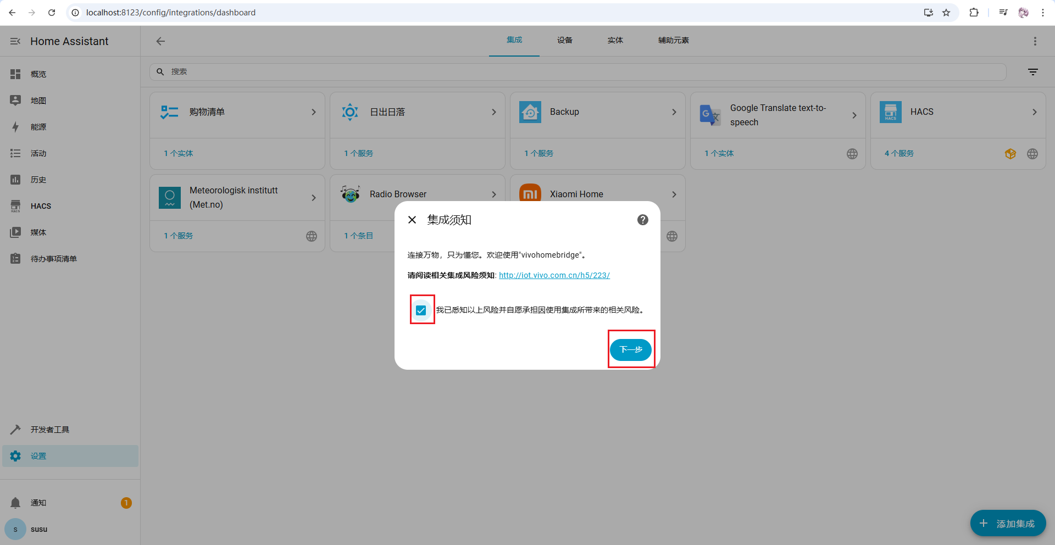Switch to the 设备 tab

[564, 40]
